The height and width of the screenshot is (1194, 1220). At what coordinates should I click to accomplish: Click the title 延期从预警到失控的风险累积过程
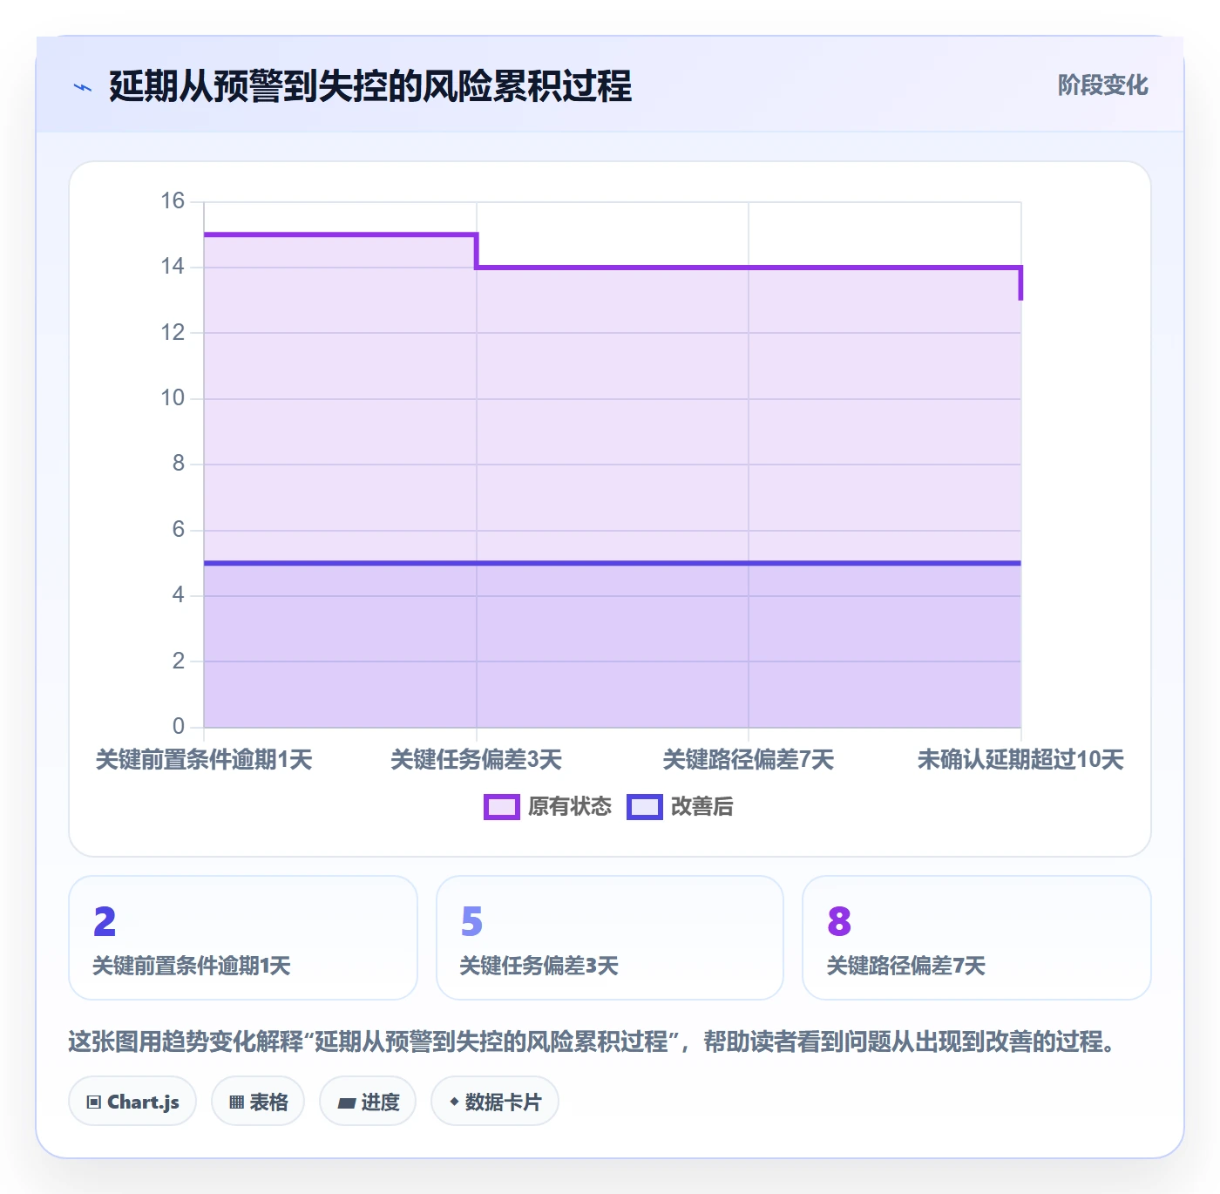pyautogui.click(x=370, y=87)
